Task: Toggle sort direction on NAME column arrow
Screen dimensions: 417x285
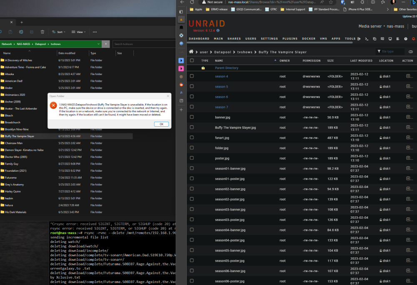Action: [x=275, y=60]
